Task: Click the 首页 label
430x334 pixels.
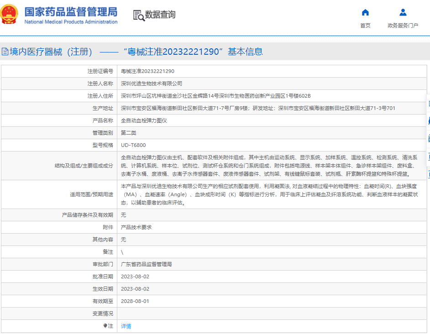Action: pos(365,26)
